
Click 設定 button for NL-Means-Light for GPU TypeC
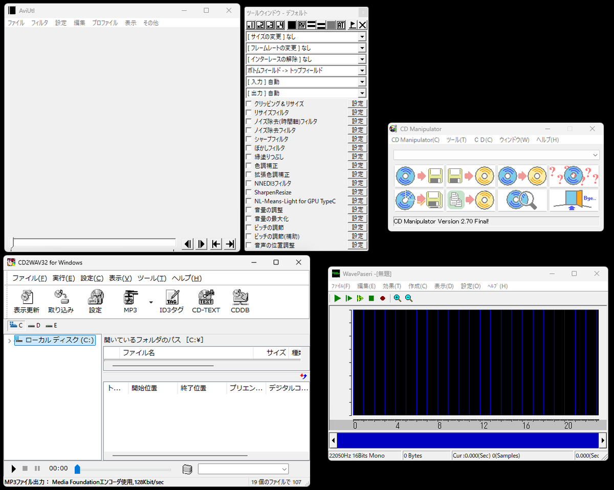click(x=357, y=201)
